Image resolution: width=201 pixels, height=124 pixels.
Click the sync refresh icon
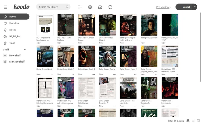point(110,7)
